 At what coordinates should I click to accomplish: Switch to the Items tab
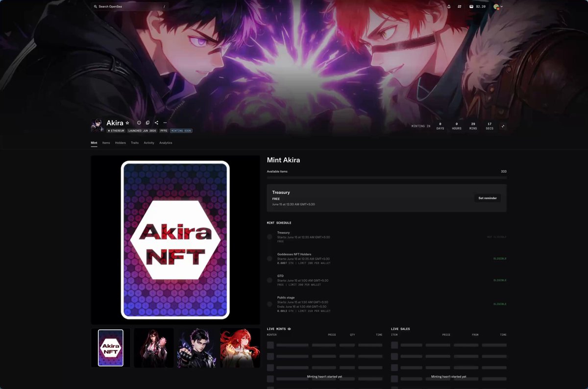coord(106,143)
